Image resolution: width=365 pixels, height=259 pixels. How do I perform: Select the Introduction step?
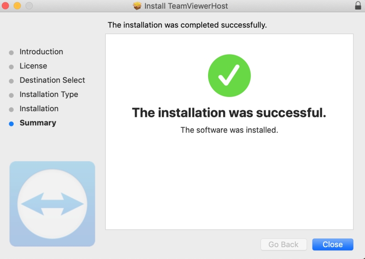click(41, 51)
